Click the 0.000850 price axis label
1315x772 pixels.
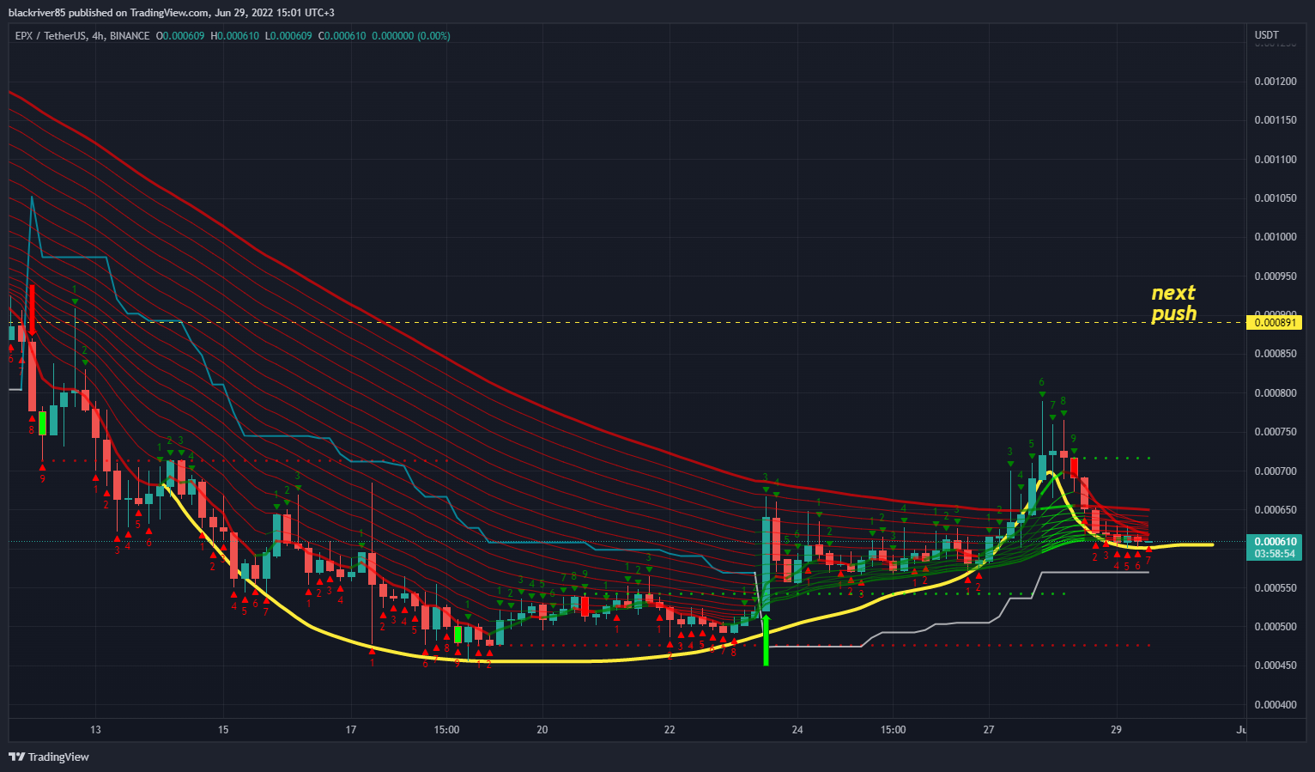pyautogui.click(x=1275, y=354)
